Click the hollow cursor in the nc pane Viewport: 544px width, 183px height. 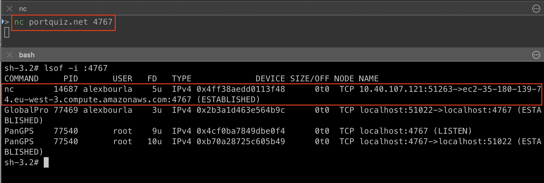tap(7, 32)
